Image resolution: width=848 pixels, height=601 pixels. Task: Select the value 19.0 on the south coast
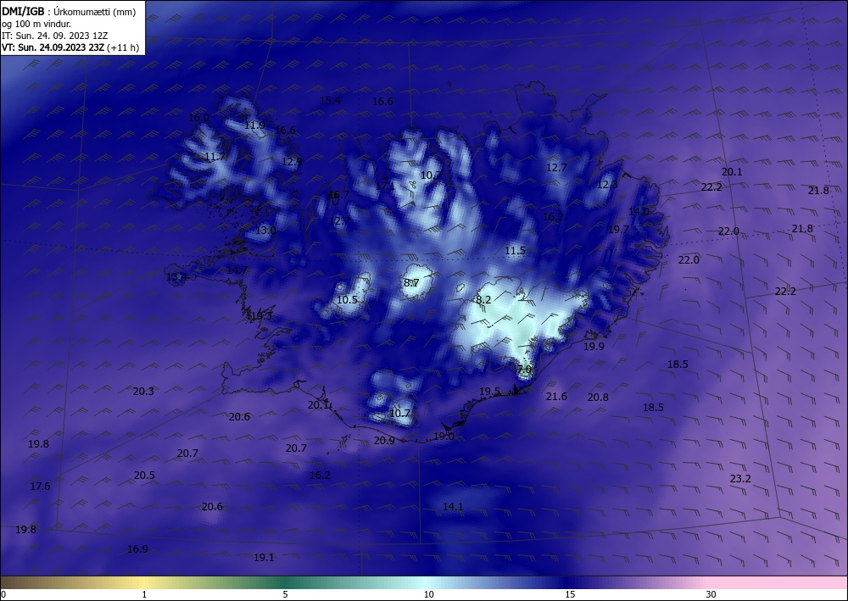click(x=444, y=437)
